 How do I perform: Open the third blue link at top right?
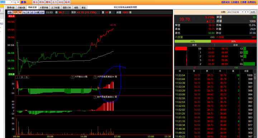[243, 2]
